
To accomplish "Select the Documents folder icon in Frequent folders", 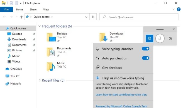I will [51, 52].
